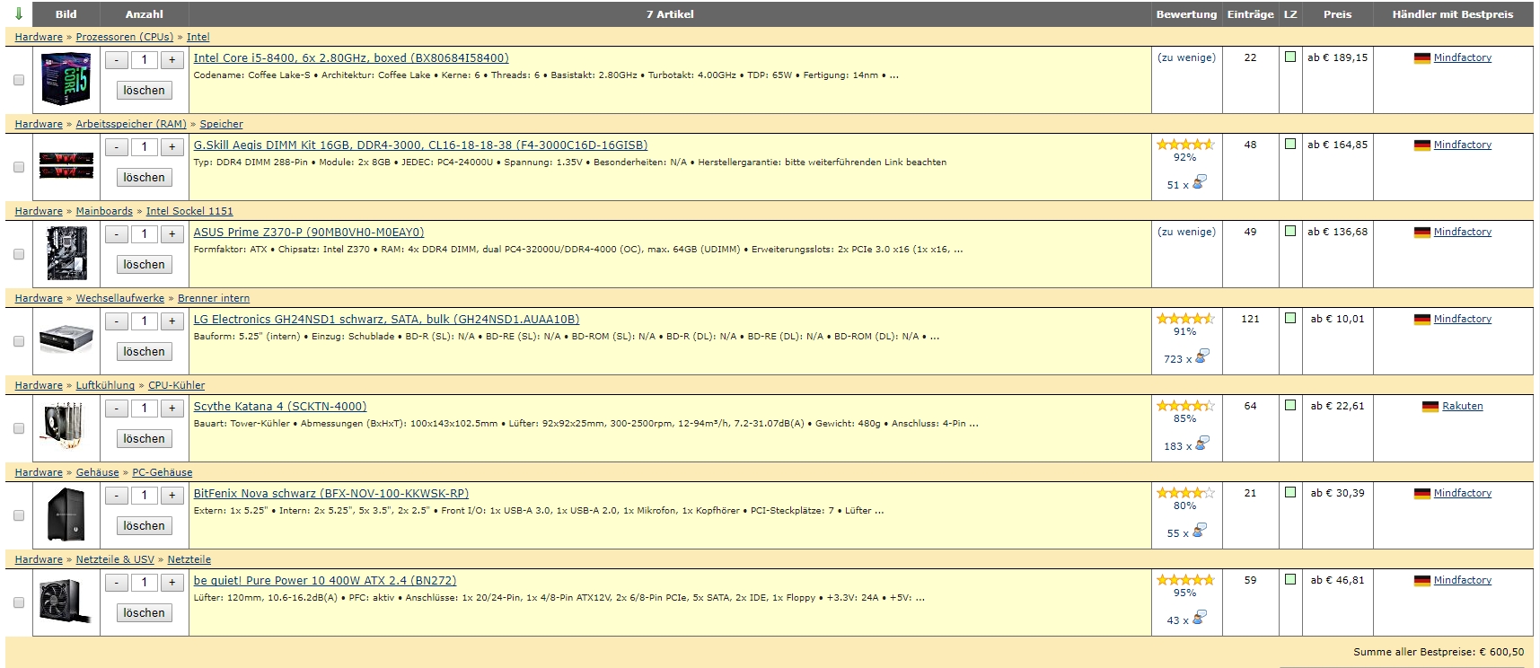Select checkbox for Intel Core i5-8400 row

tap(19, 80)
